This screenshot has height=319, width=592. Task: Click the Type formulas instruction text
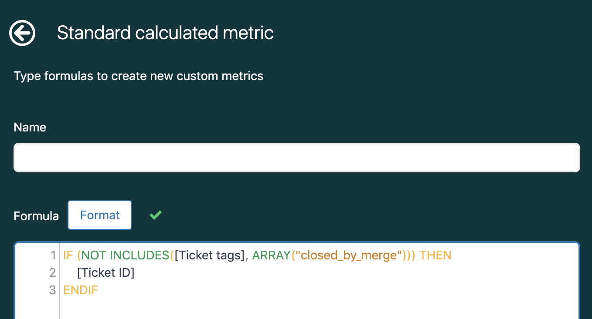pyautogui.click(x=139, y=76)
